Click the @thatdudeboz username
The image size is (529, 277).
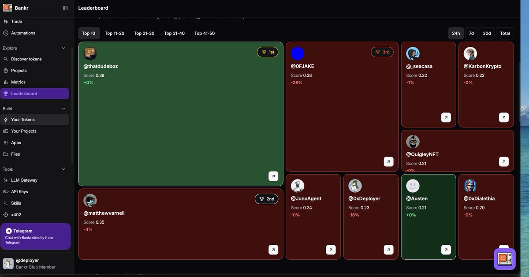click(101, 66)
